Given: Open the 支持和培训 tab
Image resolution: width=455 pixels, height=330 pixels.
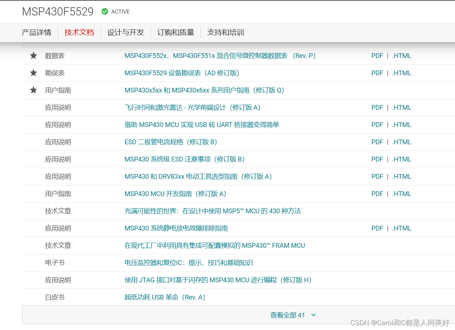Looking at the screenshot, I should click(x=226, y=32).
